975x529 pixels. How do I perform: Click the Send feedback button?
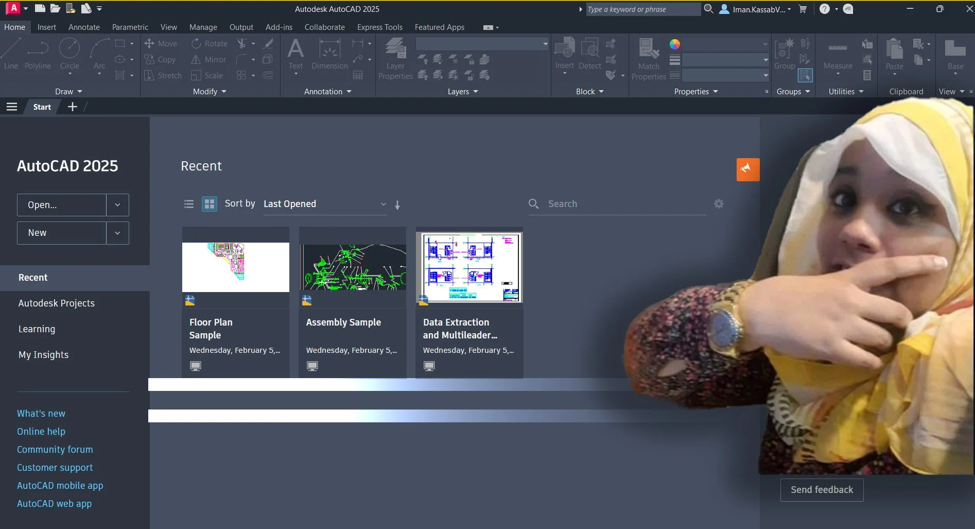822,490
